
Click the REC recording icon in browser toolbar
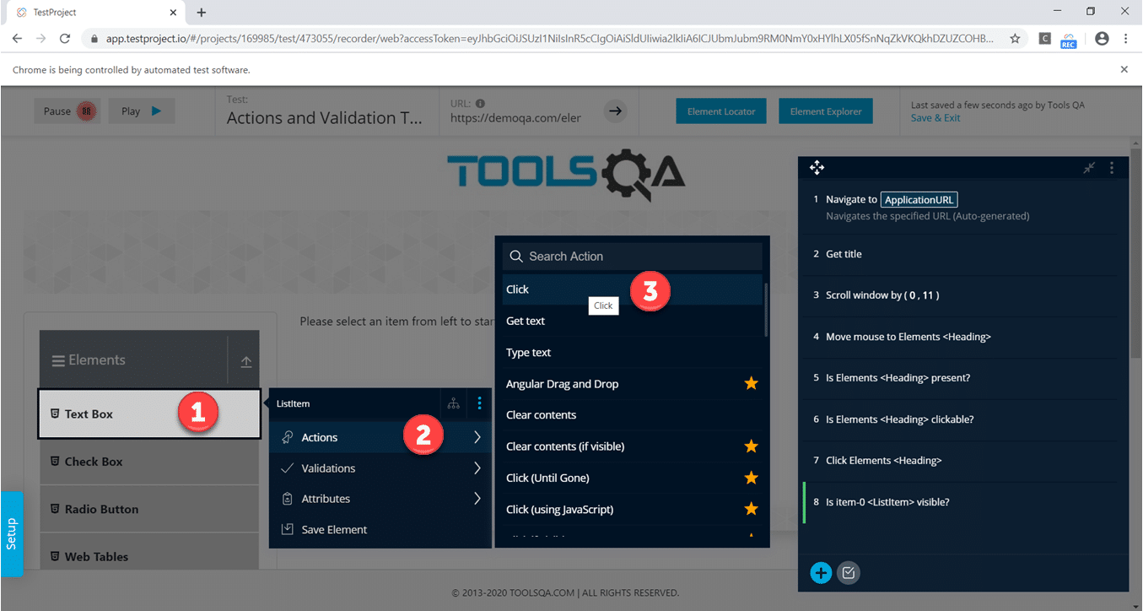coord(1068,39)
